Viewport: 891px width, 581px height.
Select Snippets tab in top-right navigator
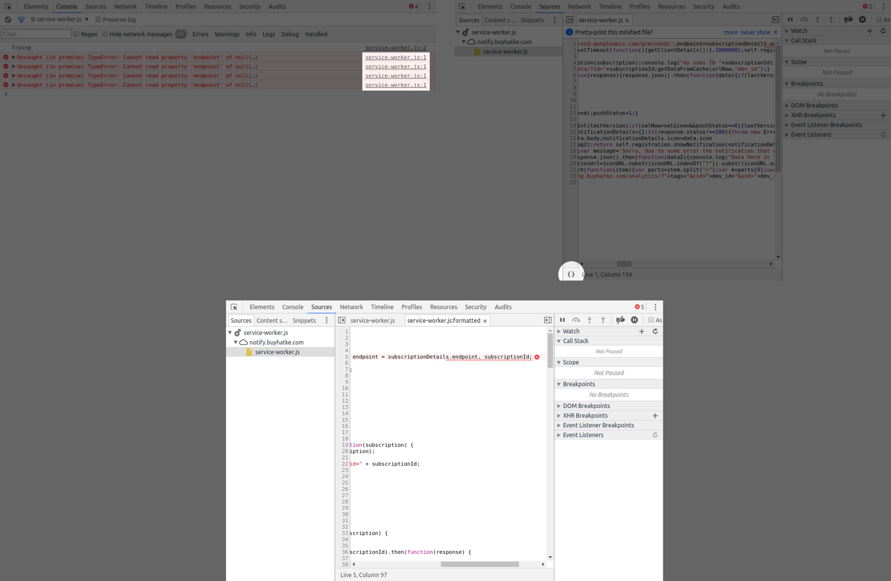[532, 20]
